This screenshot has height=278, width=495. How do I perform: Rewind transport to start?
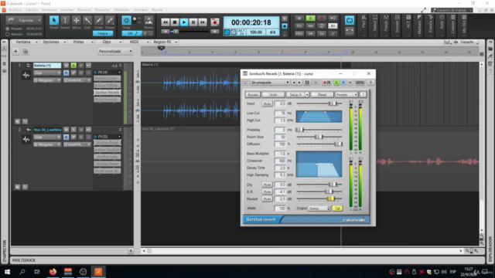[165, 22]
